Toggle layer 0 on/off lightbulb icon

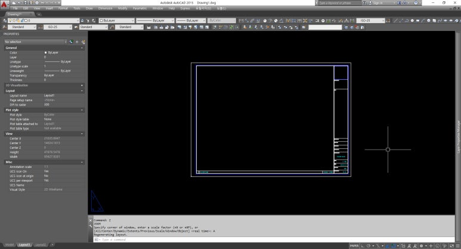pos(10,21)
